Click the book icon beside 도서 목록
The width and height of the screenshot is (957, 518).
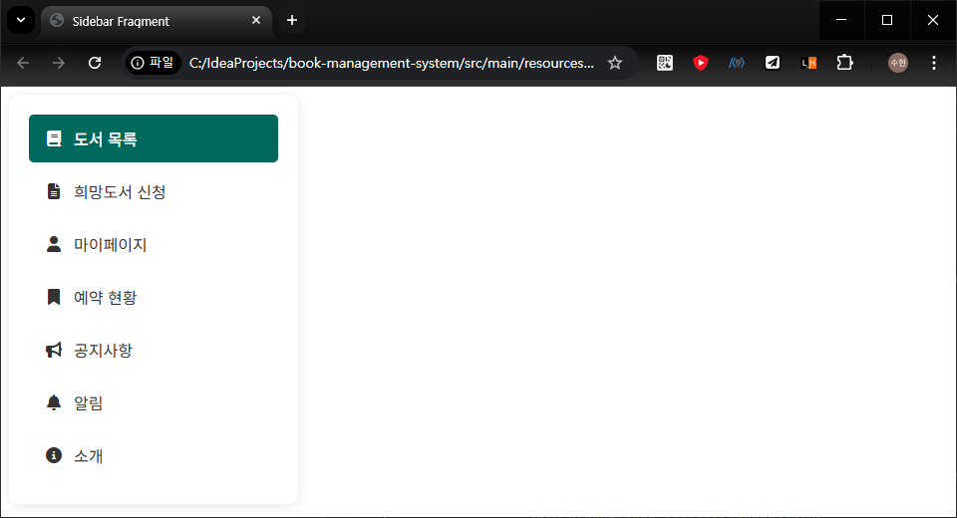[54, 139]
